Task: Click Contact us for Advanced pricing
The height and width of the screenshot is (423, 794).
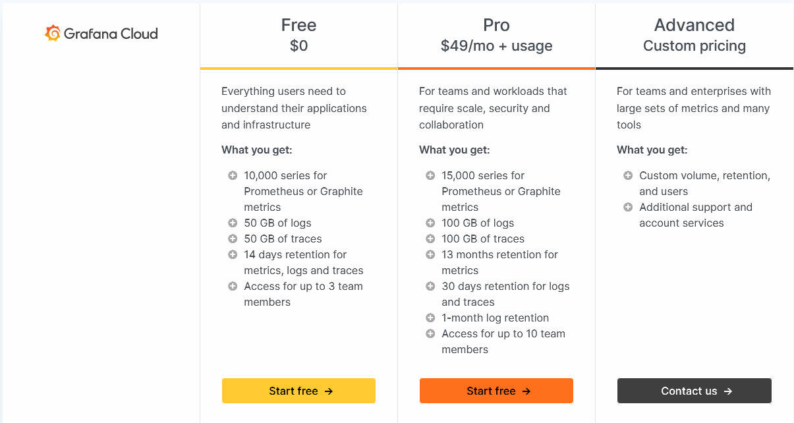Action: (694, 391)
